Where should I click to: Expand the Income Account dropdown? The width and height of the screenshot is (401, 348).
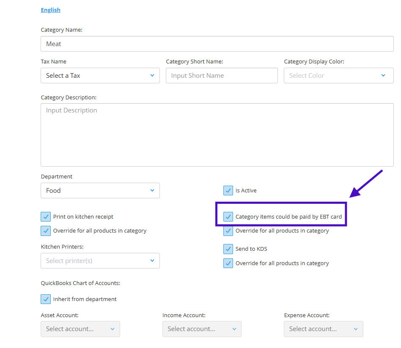202,329
